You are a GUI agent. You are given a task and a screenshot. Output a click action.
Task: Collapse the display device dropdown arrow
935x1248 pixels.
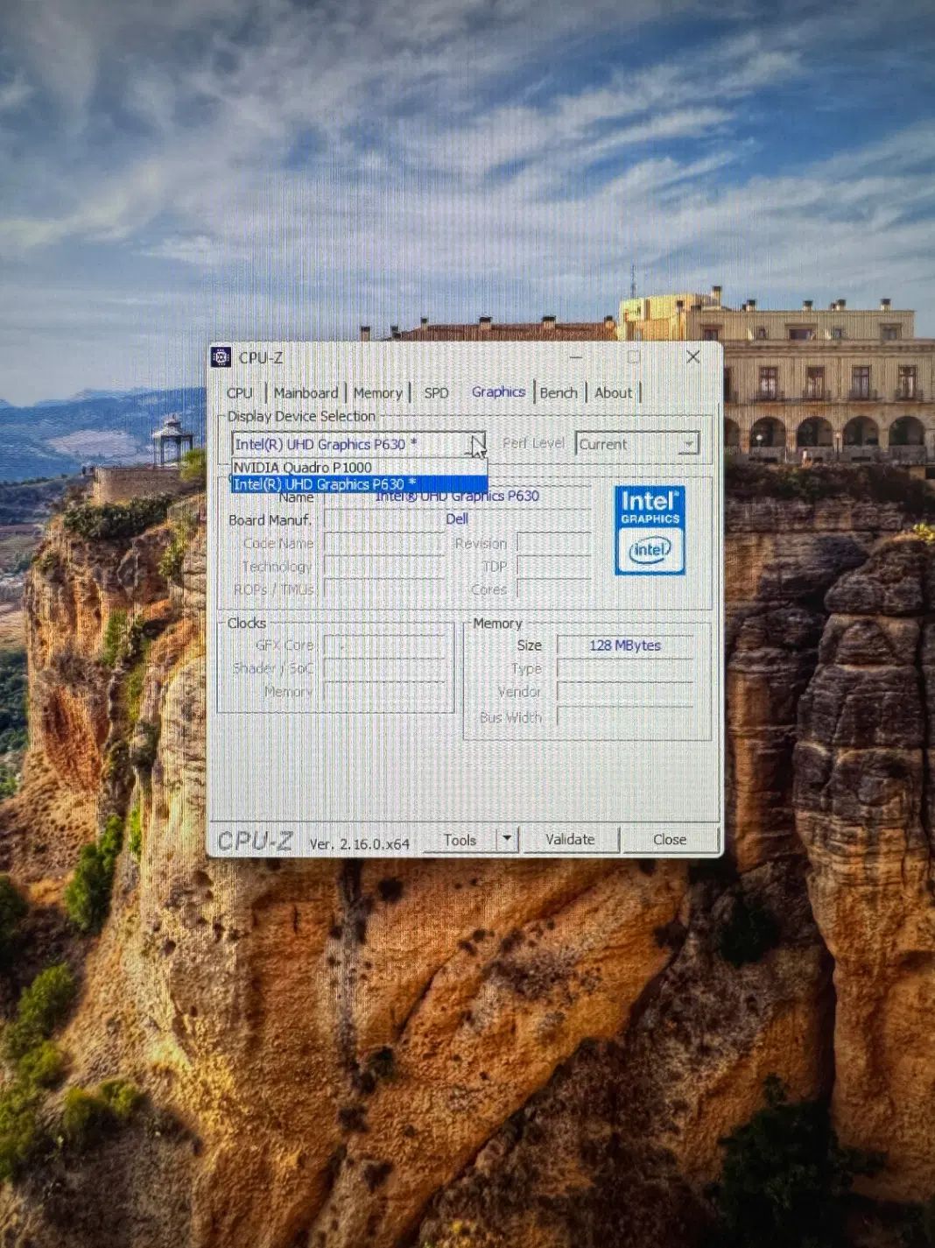pos(476,444)
